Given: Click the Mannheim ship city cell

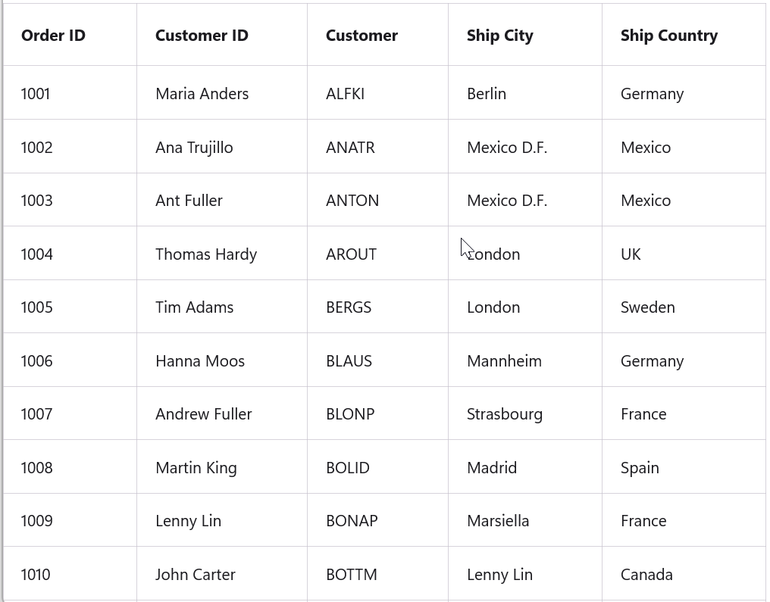Looking at the screenshot, I should 504,361.
